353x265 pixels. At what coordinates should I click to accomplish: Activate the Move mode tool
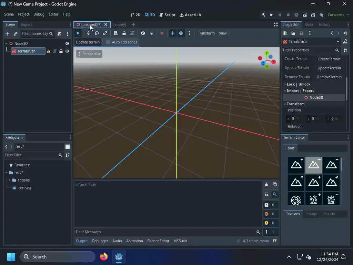(89, 33)
